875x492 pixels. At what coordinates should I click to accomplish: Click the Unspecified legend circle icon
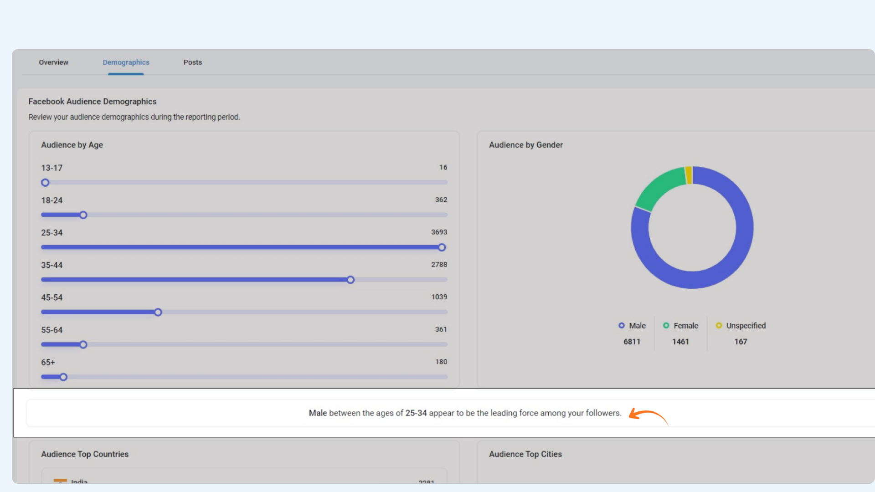click(x=719, y=326)
